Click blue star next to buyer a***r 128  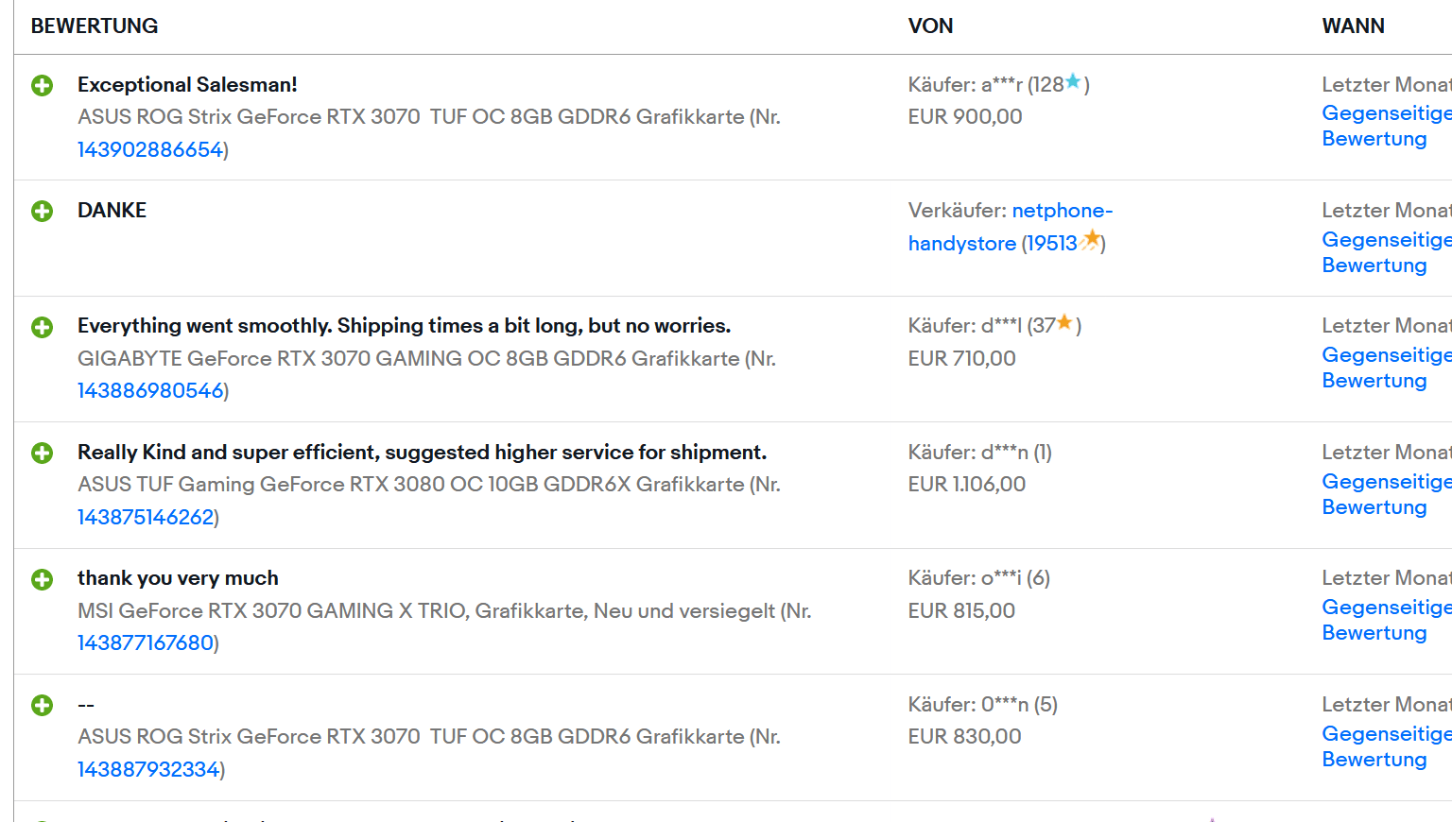click(x=1073, y=82)
